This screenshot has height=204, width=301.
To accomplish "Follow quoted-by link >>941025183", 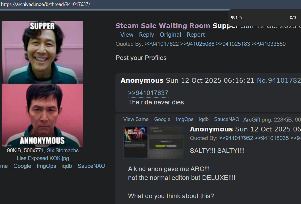I will tap(233, 44).
